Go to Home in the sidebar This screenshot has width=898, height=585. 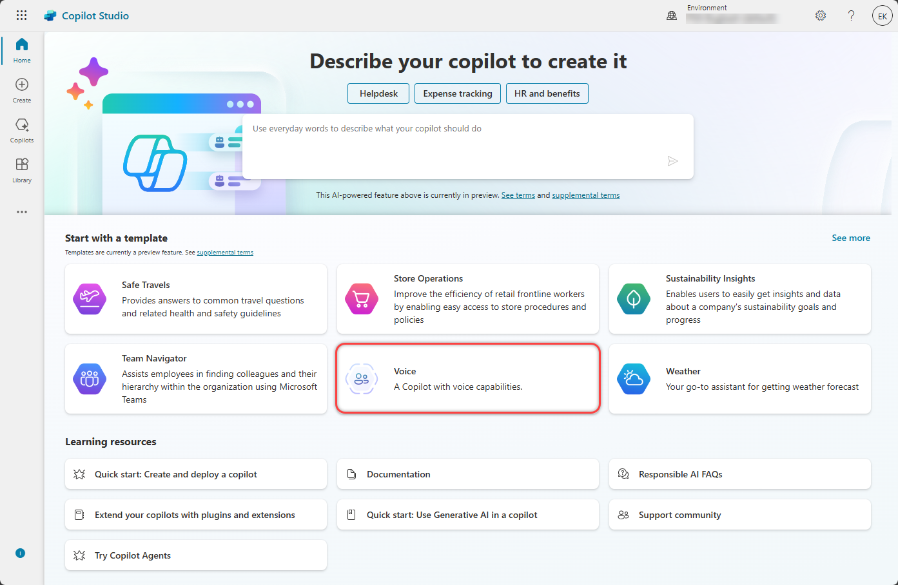point(22,50)
